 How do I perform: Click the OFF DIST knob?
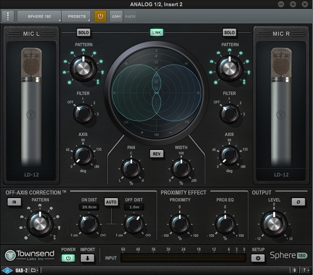tap(134, 224)
